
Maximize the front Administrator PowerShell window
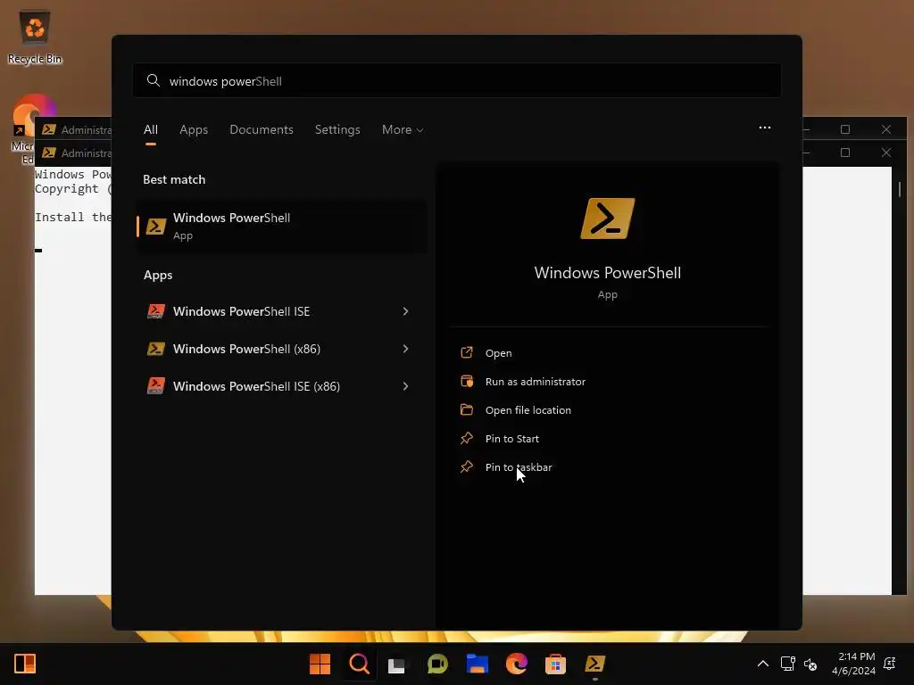pyautogui.click(x=844, y=153)
